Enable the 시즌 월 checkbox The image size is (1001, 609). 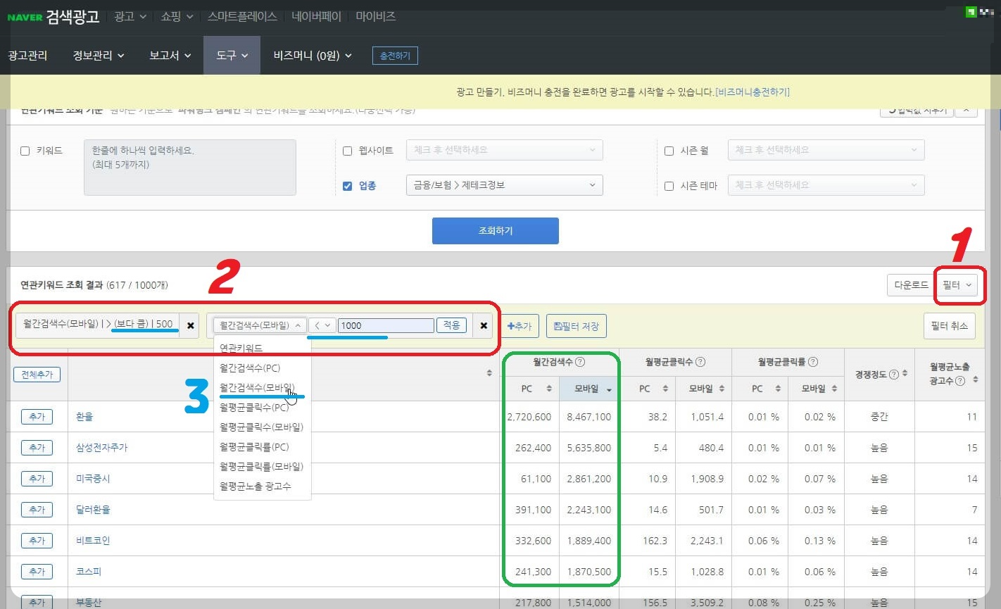[x=669, y=151]
